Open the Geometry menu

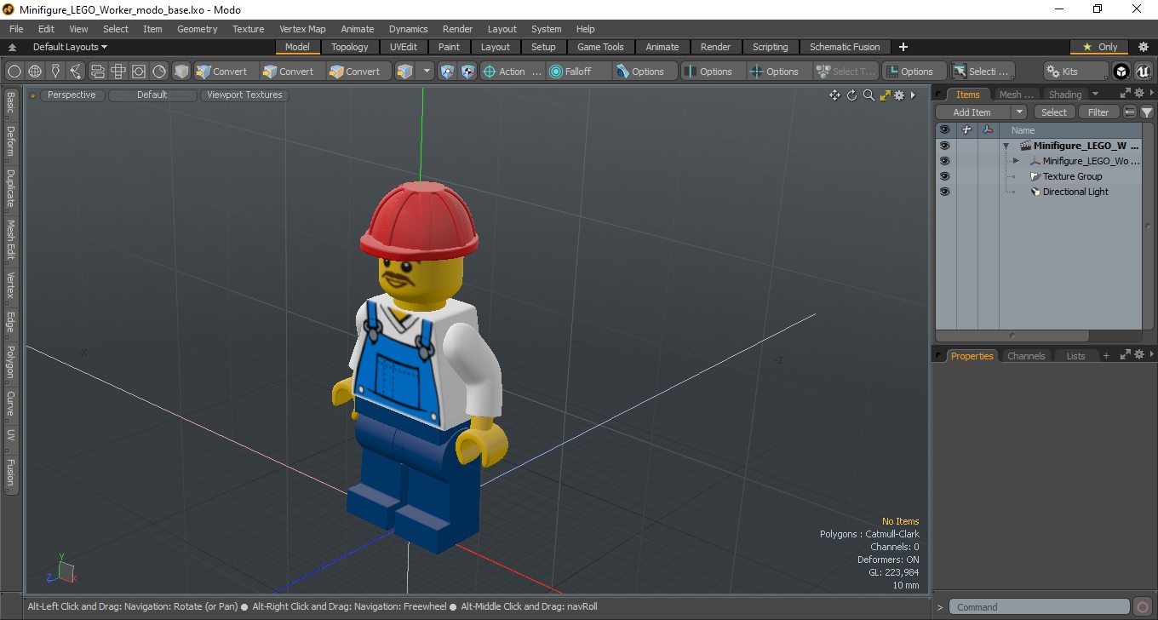198,29
